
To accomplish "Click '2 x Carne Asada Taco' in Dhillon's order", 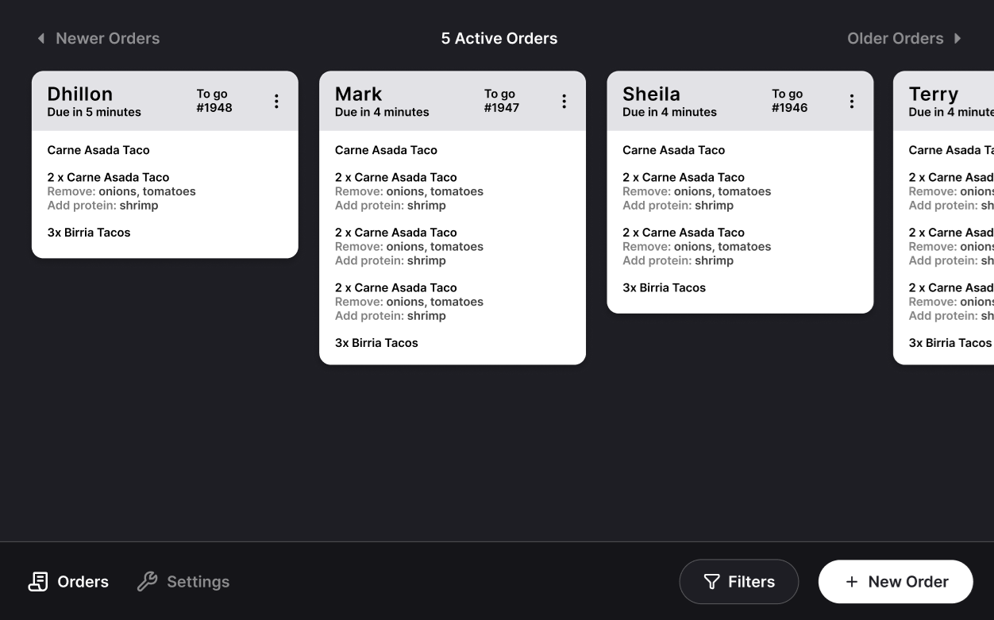I will click(108, 178).
